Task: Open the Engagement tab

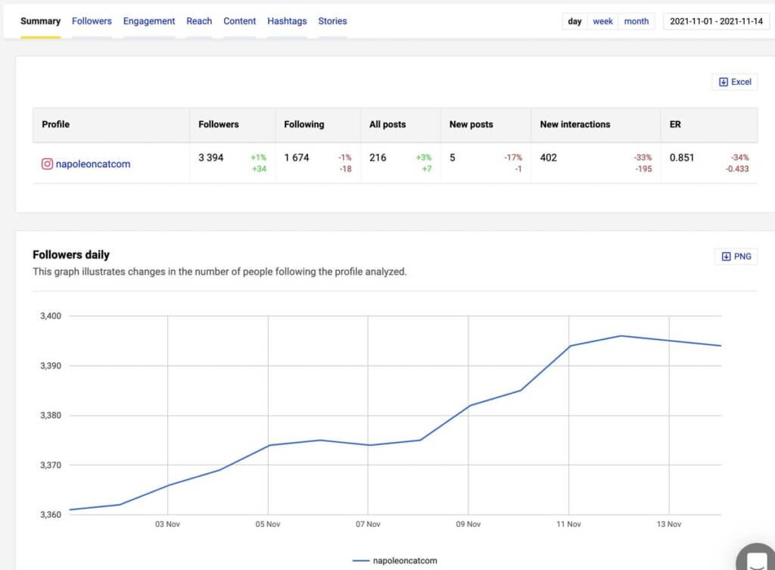Action: coord(149,21)
